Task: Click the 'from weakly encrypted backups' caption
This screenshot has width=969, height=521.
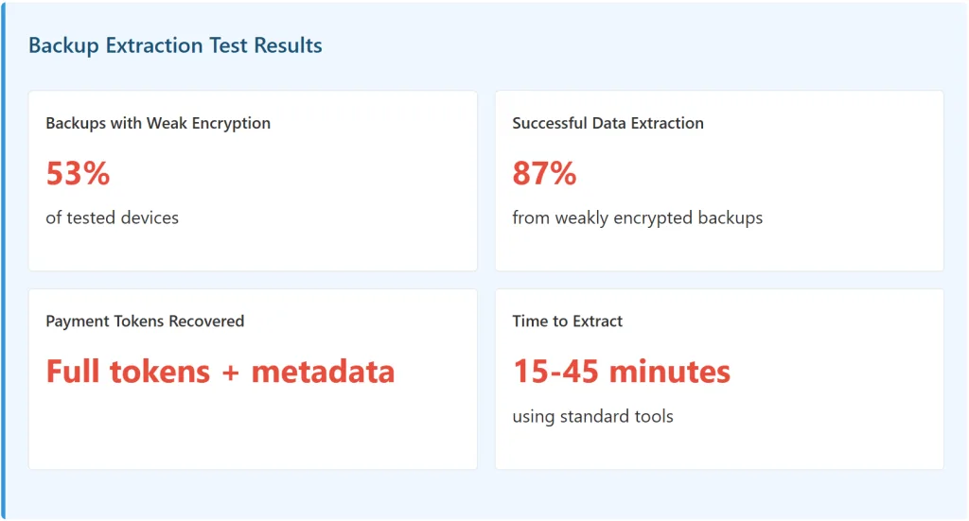Action: pyautogui.click(x=637, y=217)
